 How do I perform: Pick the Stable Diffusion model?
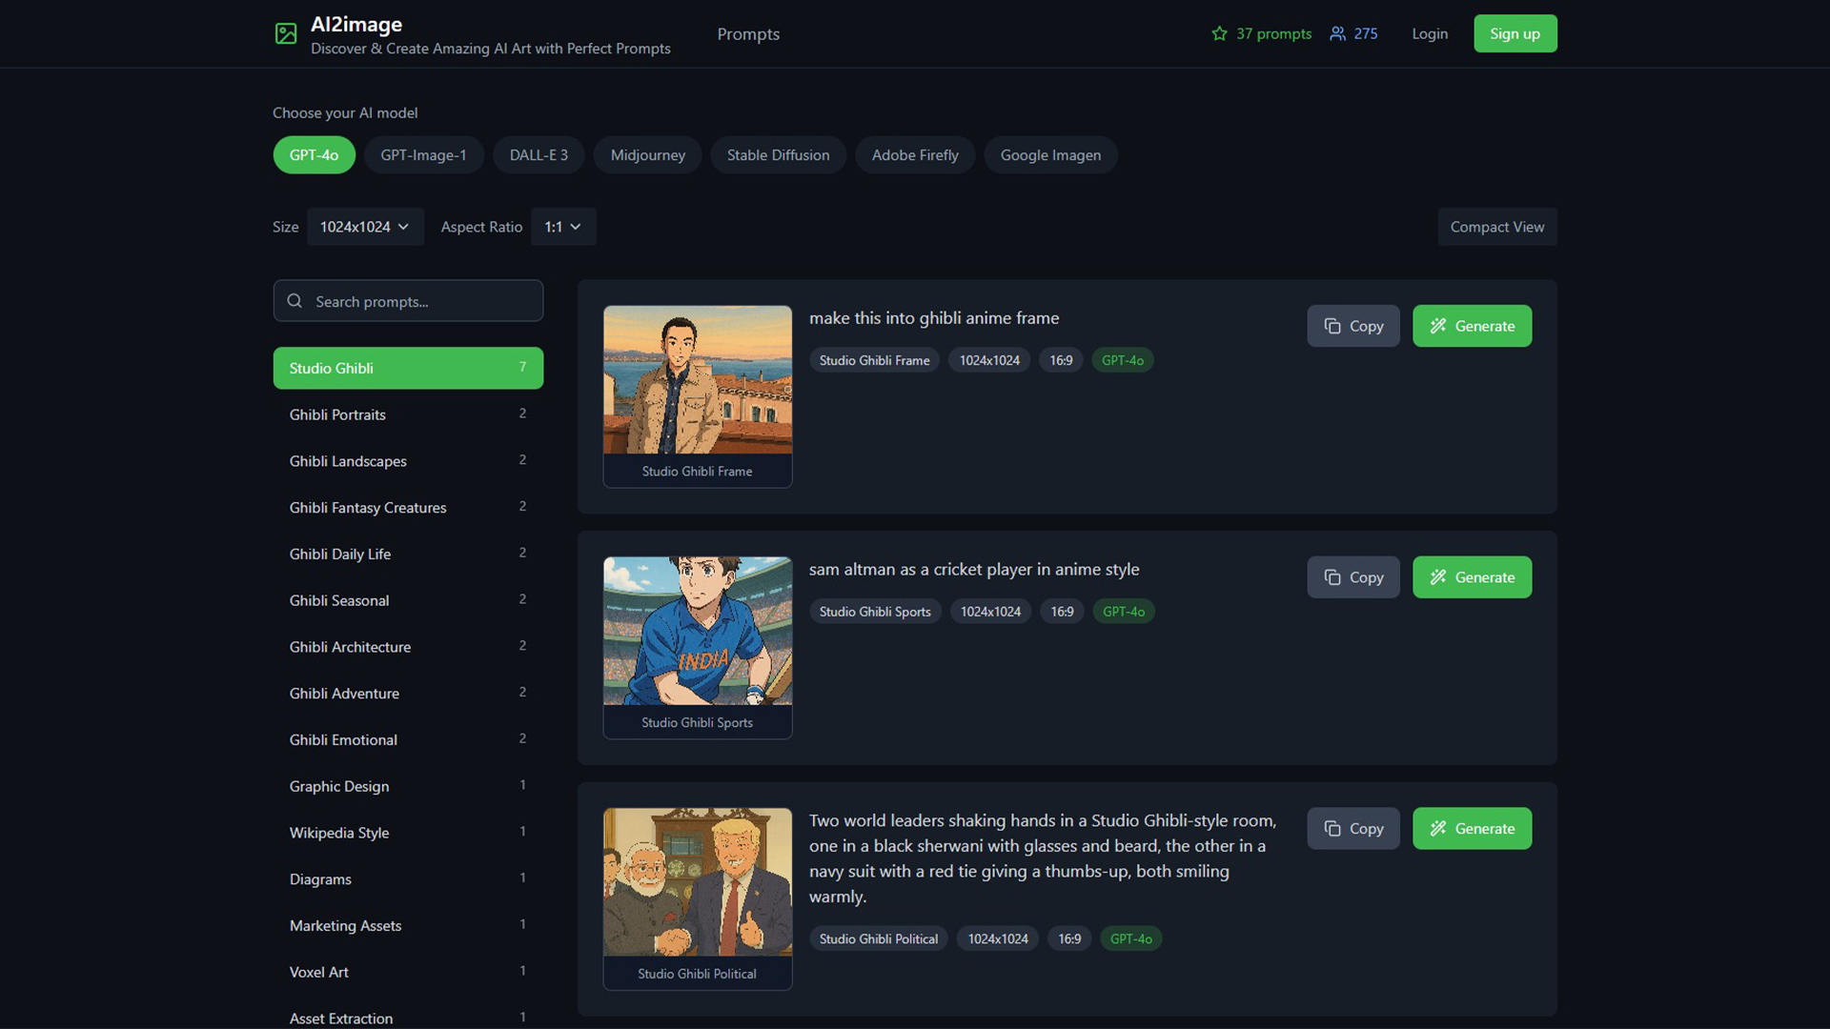pyautogui.click(x=778, y=155)
